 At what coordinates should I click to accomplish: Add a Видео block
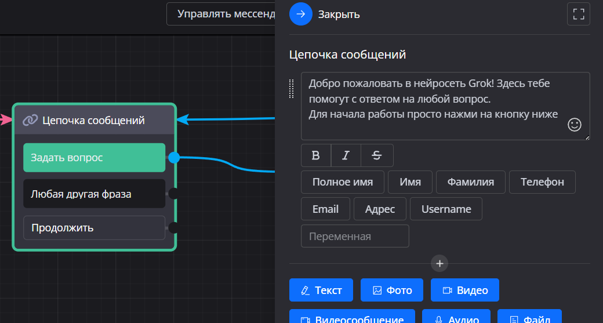click(464, 291)
